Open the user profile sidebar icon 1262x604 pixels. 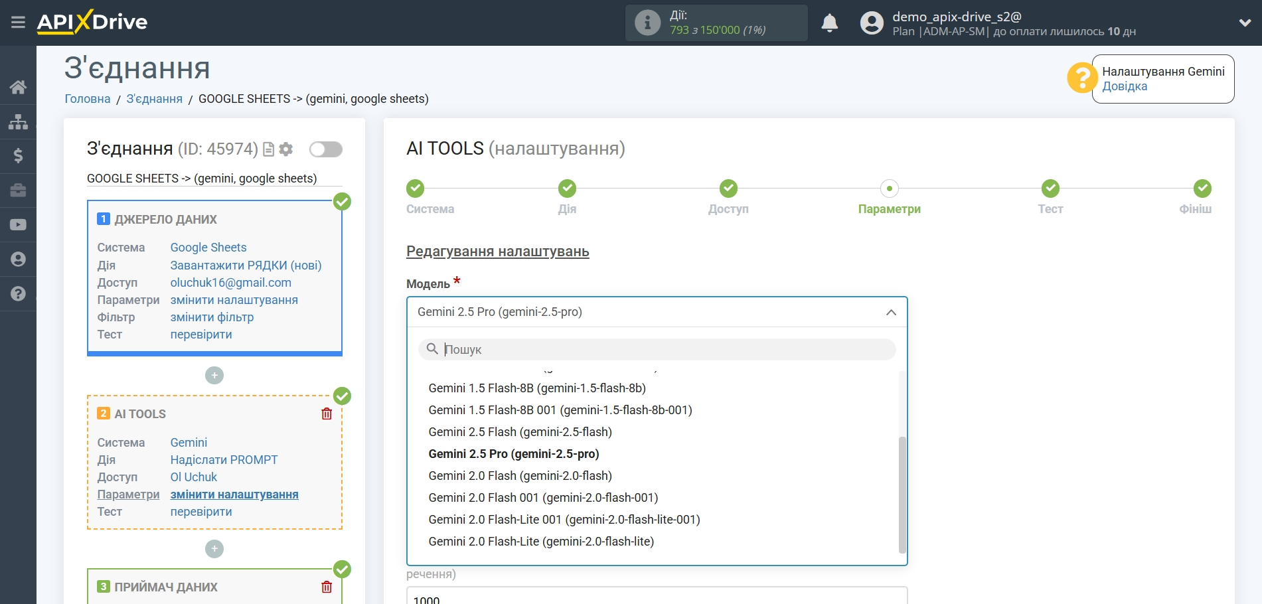tap(18, 260)
